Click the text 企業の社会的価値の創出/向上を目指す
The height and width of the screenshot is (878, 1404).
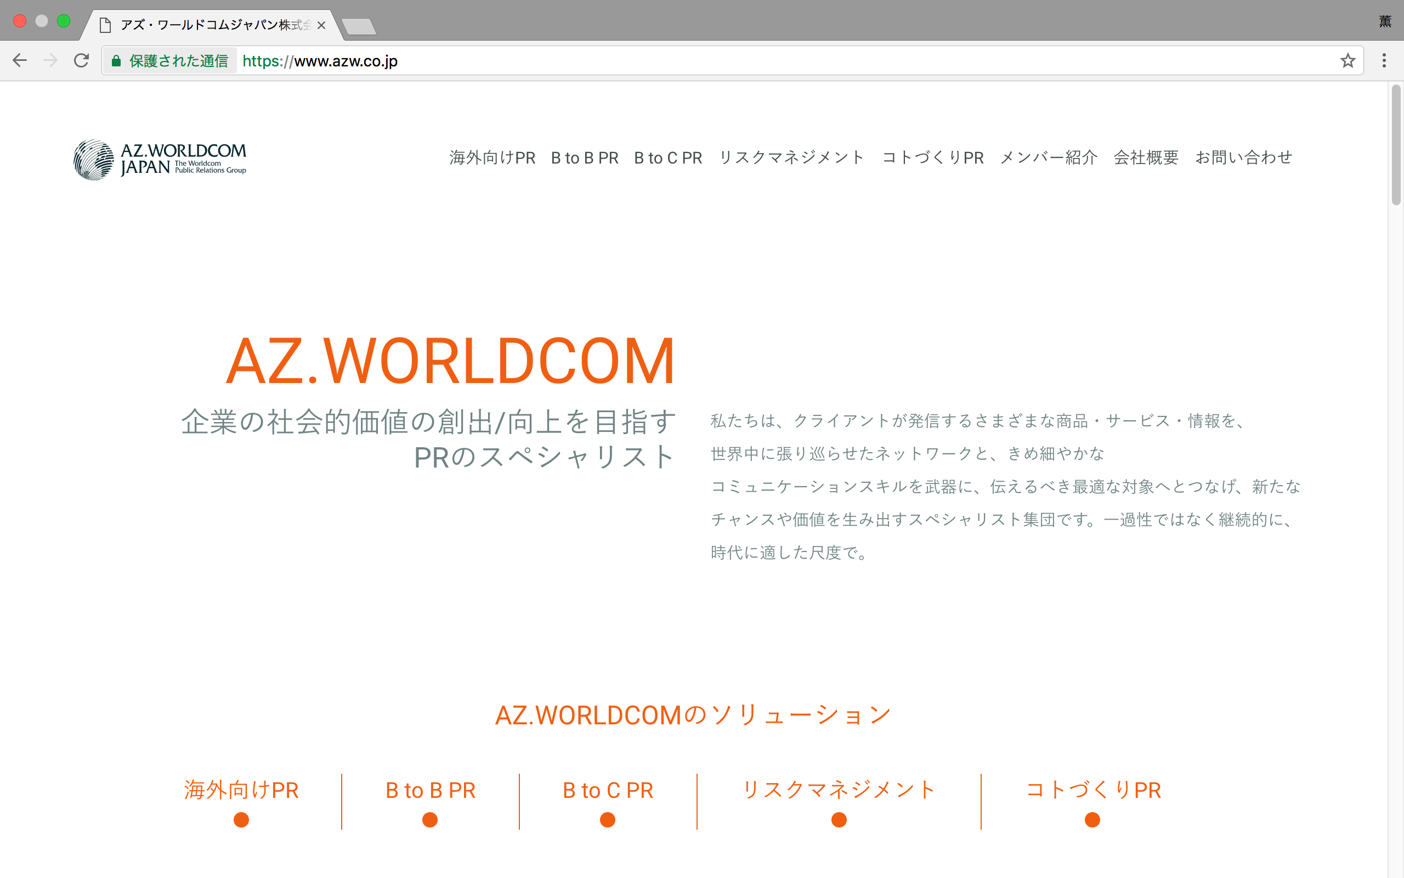(429, 421)
